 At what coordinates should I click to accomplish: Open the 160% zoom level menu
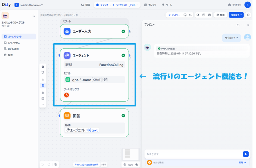(x=130, y=165)
